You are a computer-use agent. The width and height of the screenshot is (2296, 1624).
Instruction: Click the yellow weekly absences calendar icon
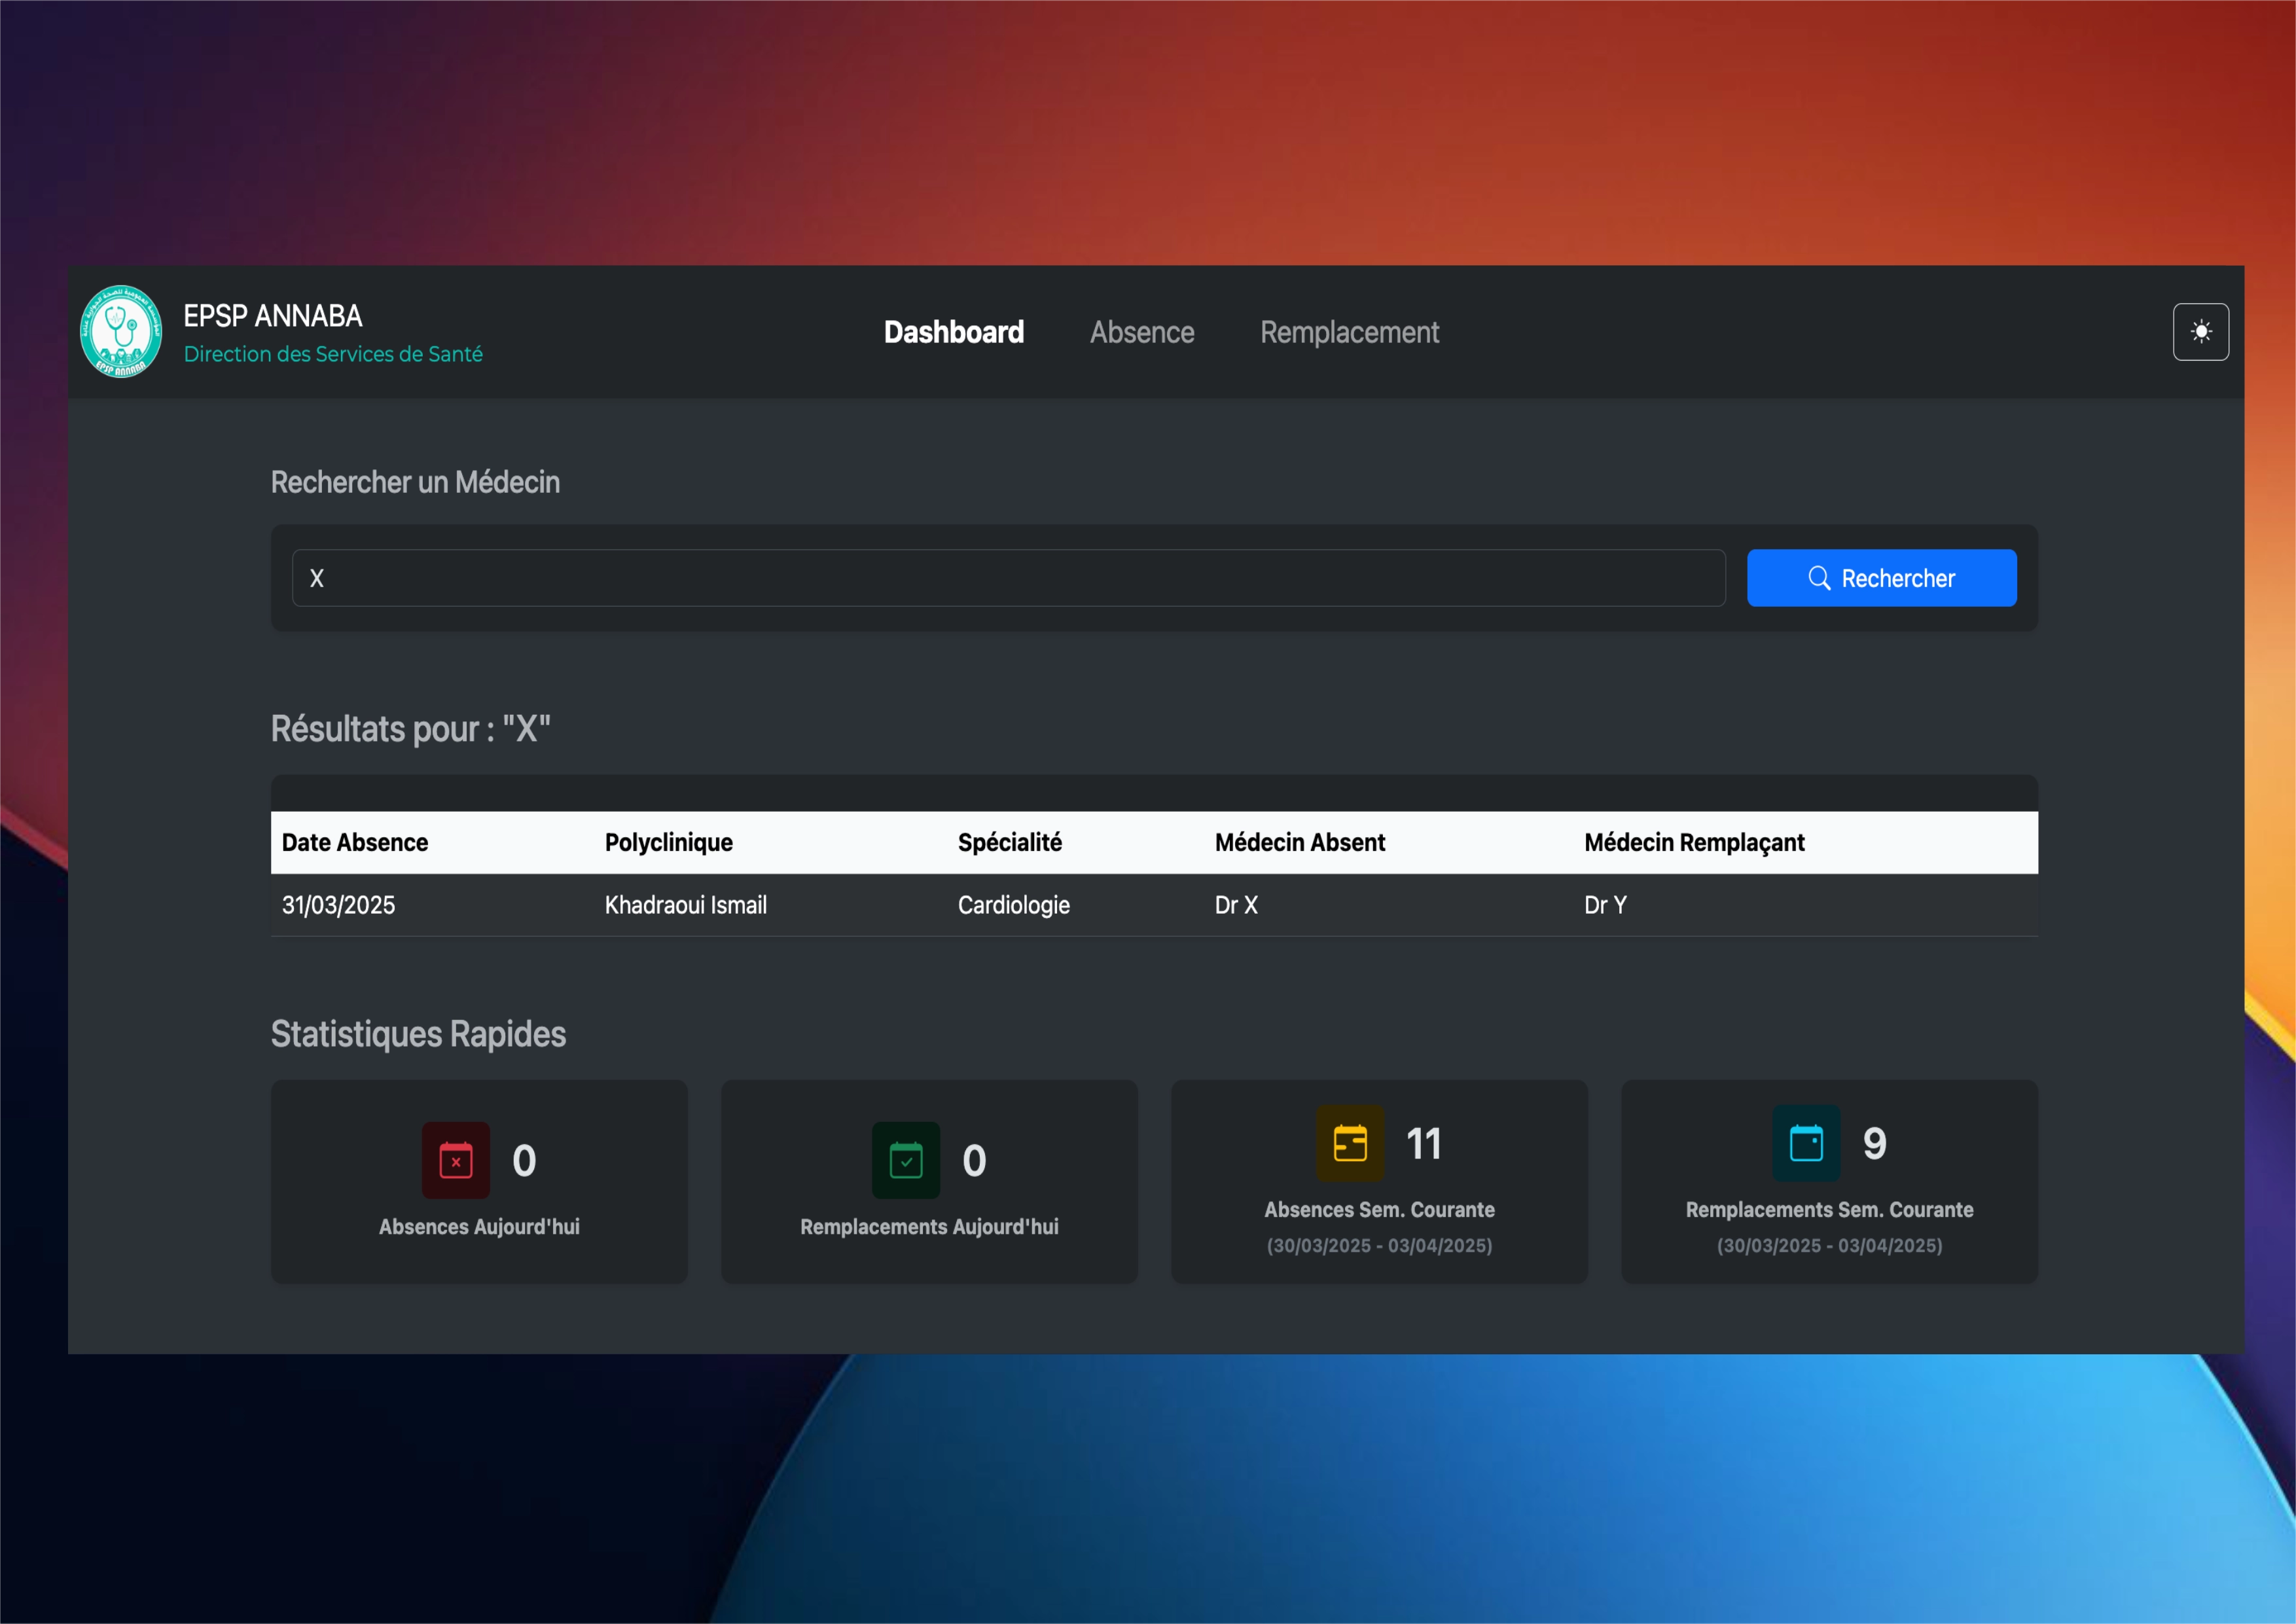(1350, 1143)
